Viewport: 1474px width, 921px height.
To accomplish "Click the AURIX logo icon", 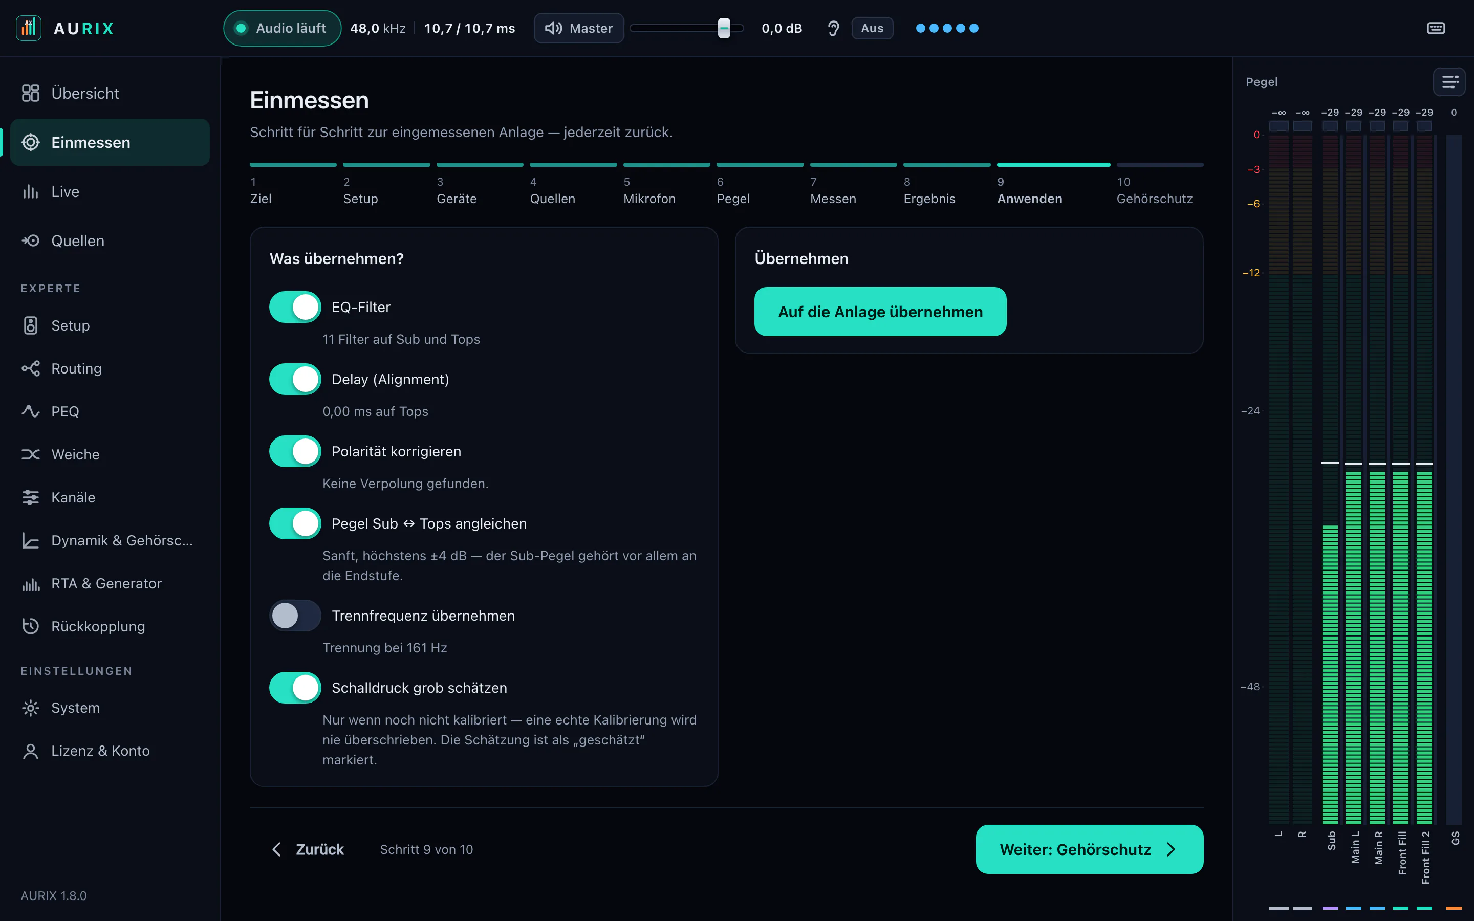I will tap(29, 28).
